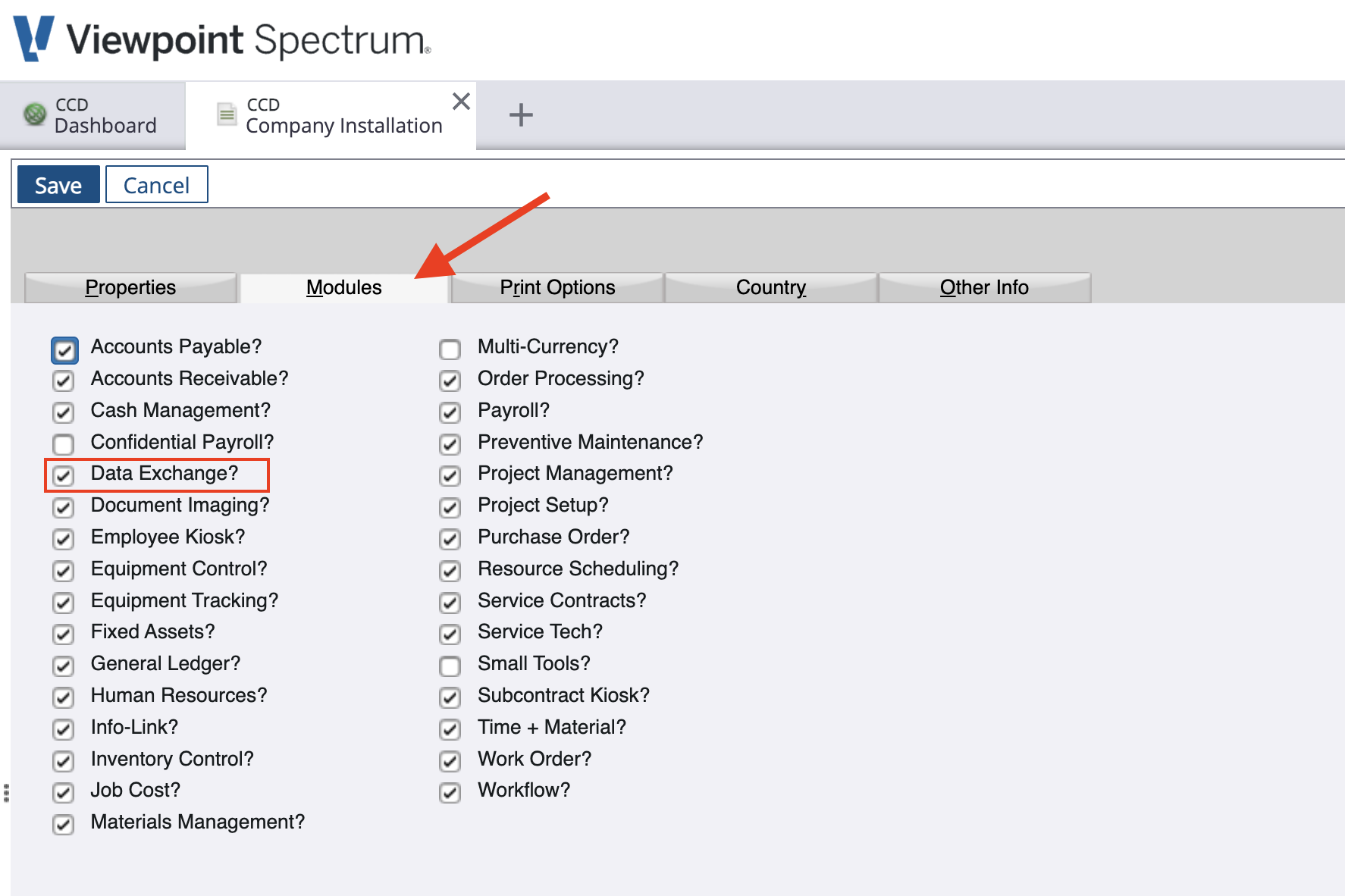This screenshot has width=1345, height=896.
Task: Uncheck the Work Order checkbox
Action: pyautogui.click(x=450, y=761)
